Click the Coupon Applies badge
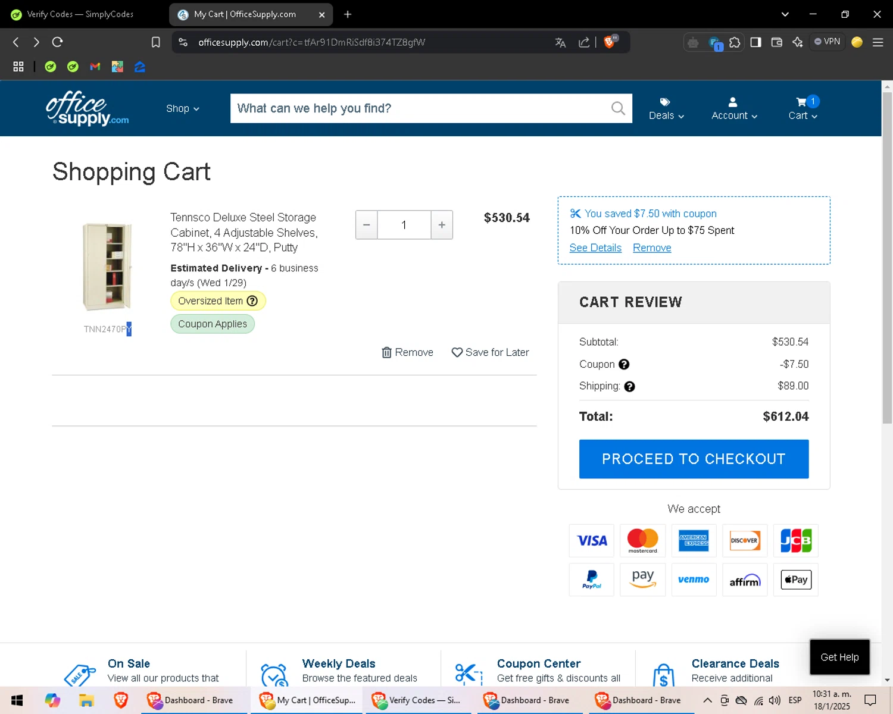This screenshot has height=714, width=893. (213, 324)
